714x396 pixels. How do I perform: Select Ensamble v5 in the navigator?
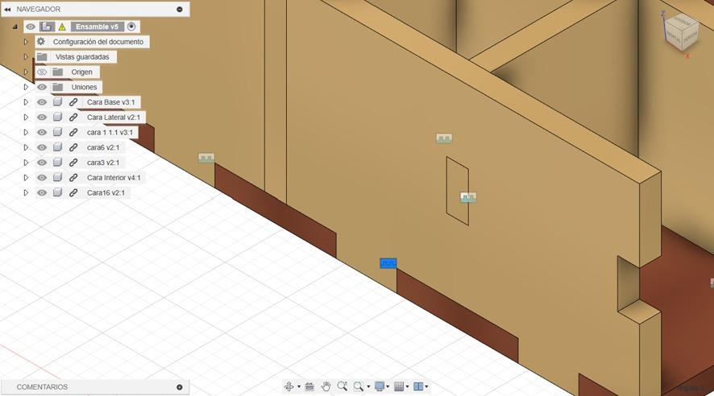click(x=97, y=27)
